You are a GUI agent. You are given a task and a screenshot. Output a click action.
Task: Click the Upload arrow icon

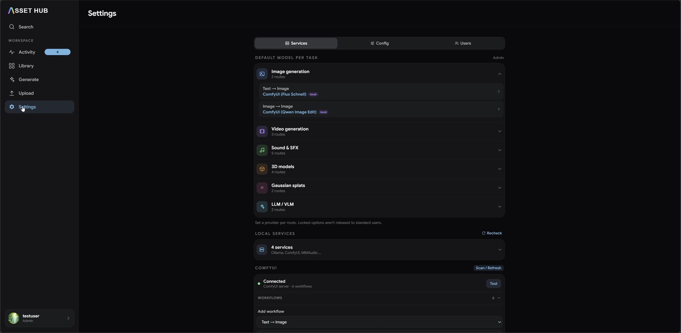[12, 93]
